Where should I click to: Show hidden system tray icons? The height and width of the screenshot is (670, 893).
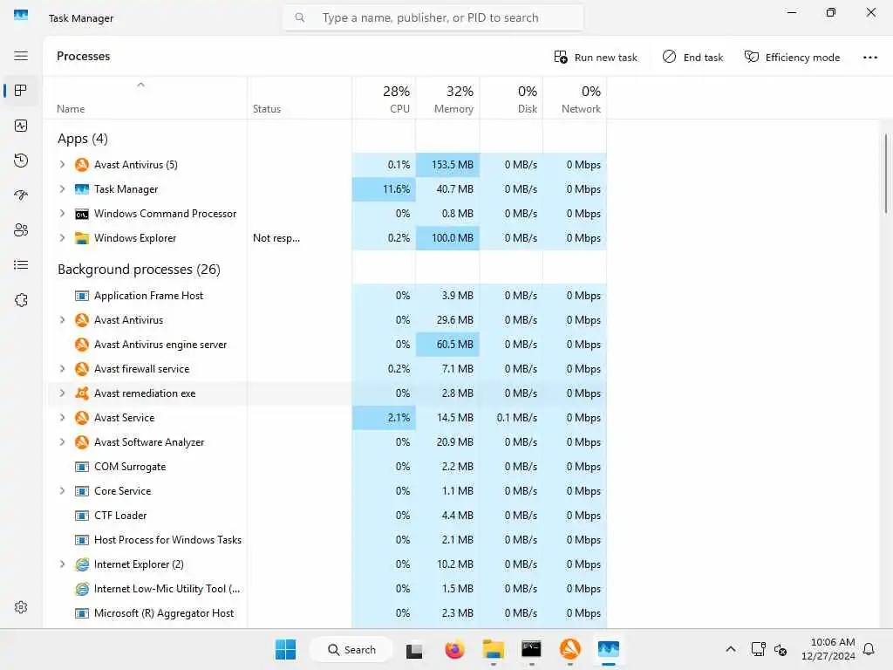click(x=731, y=649)
